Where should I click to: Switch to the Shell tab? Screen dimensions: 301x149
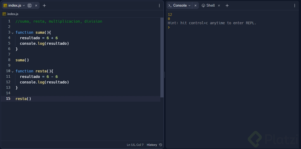[x=211, y=5]
